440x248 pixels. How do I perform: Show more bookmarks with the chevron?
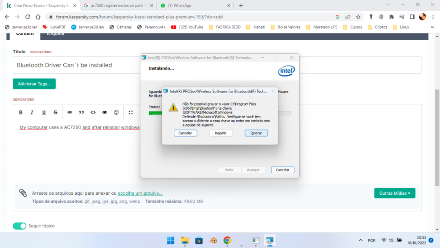[x=433, y=27]
